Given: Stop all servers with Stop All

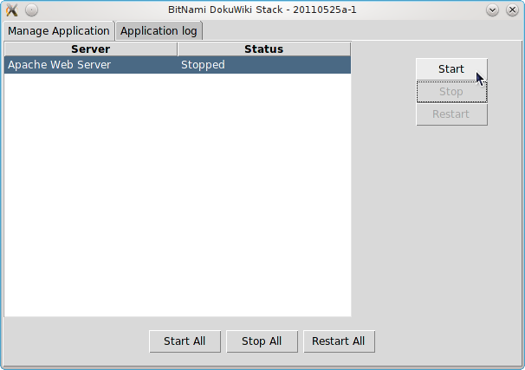Looking at the screenshot, I should click(262, 341).
